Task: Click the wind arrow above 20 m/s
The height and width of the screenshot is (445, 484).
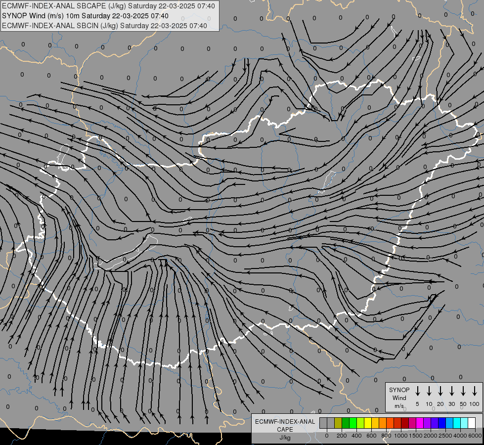Action: [440, 391]
